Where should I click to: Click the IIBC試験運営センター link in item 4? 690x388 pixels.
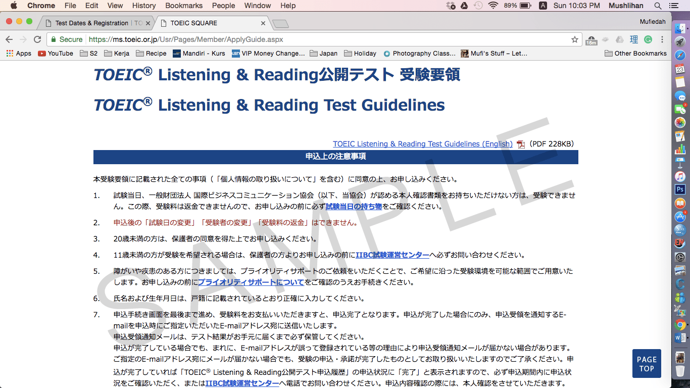pyautogui.click(x=392, y=255)
